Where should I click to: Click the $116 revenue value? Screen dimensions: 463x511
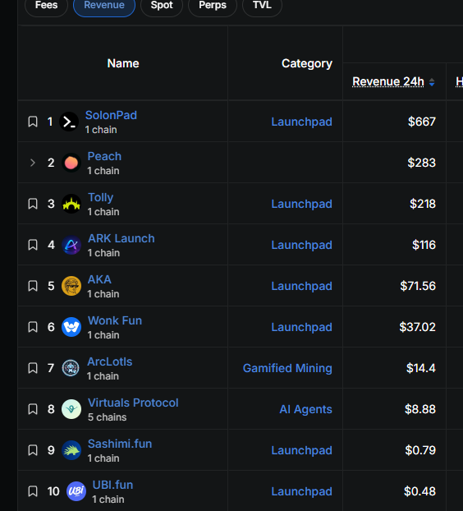(x=424, y=245)
